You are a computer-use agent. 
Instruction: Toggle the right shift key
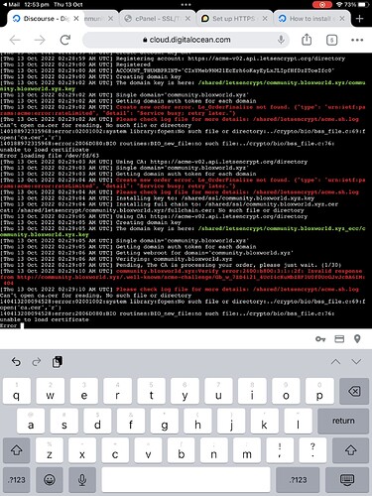(x=350, y=450)
